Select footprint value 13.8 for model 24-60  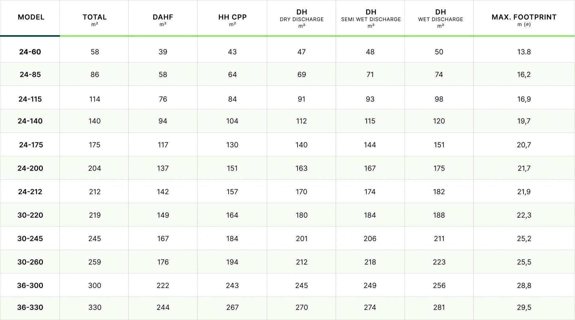(x=524, y=52)
